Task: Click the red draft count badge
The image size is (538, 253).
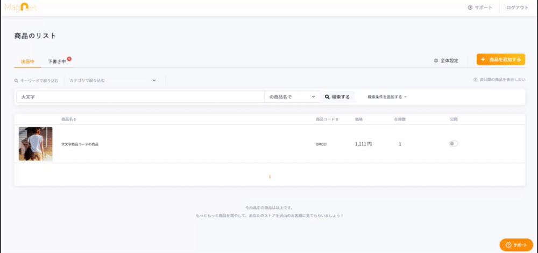Action: [69, 59]
